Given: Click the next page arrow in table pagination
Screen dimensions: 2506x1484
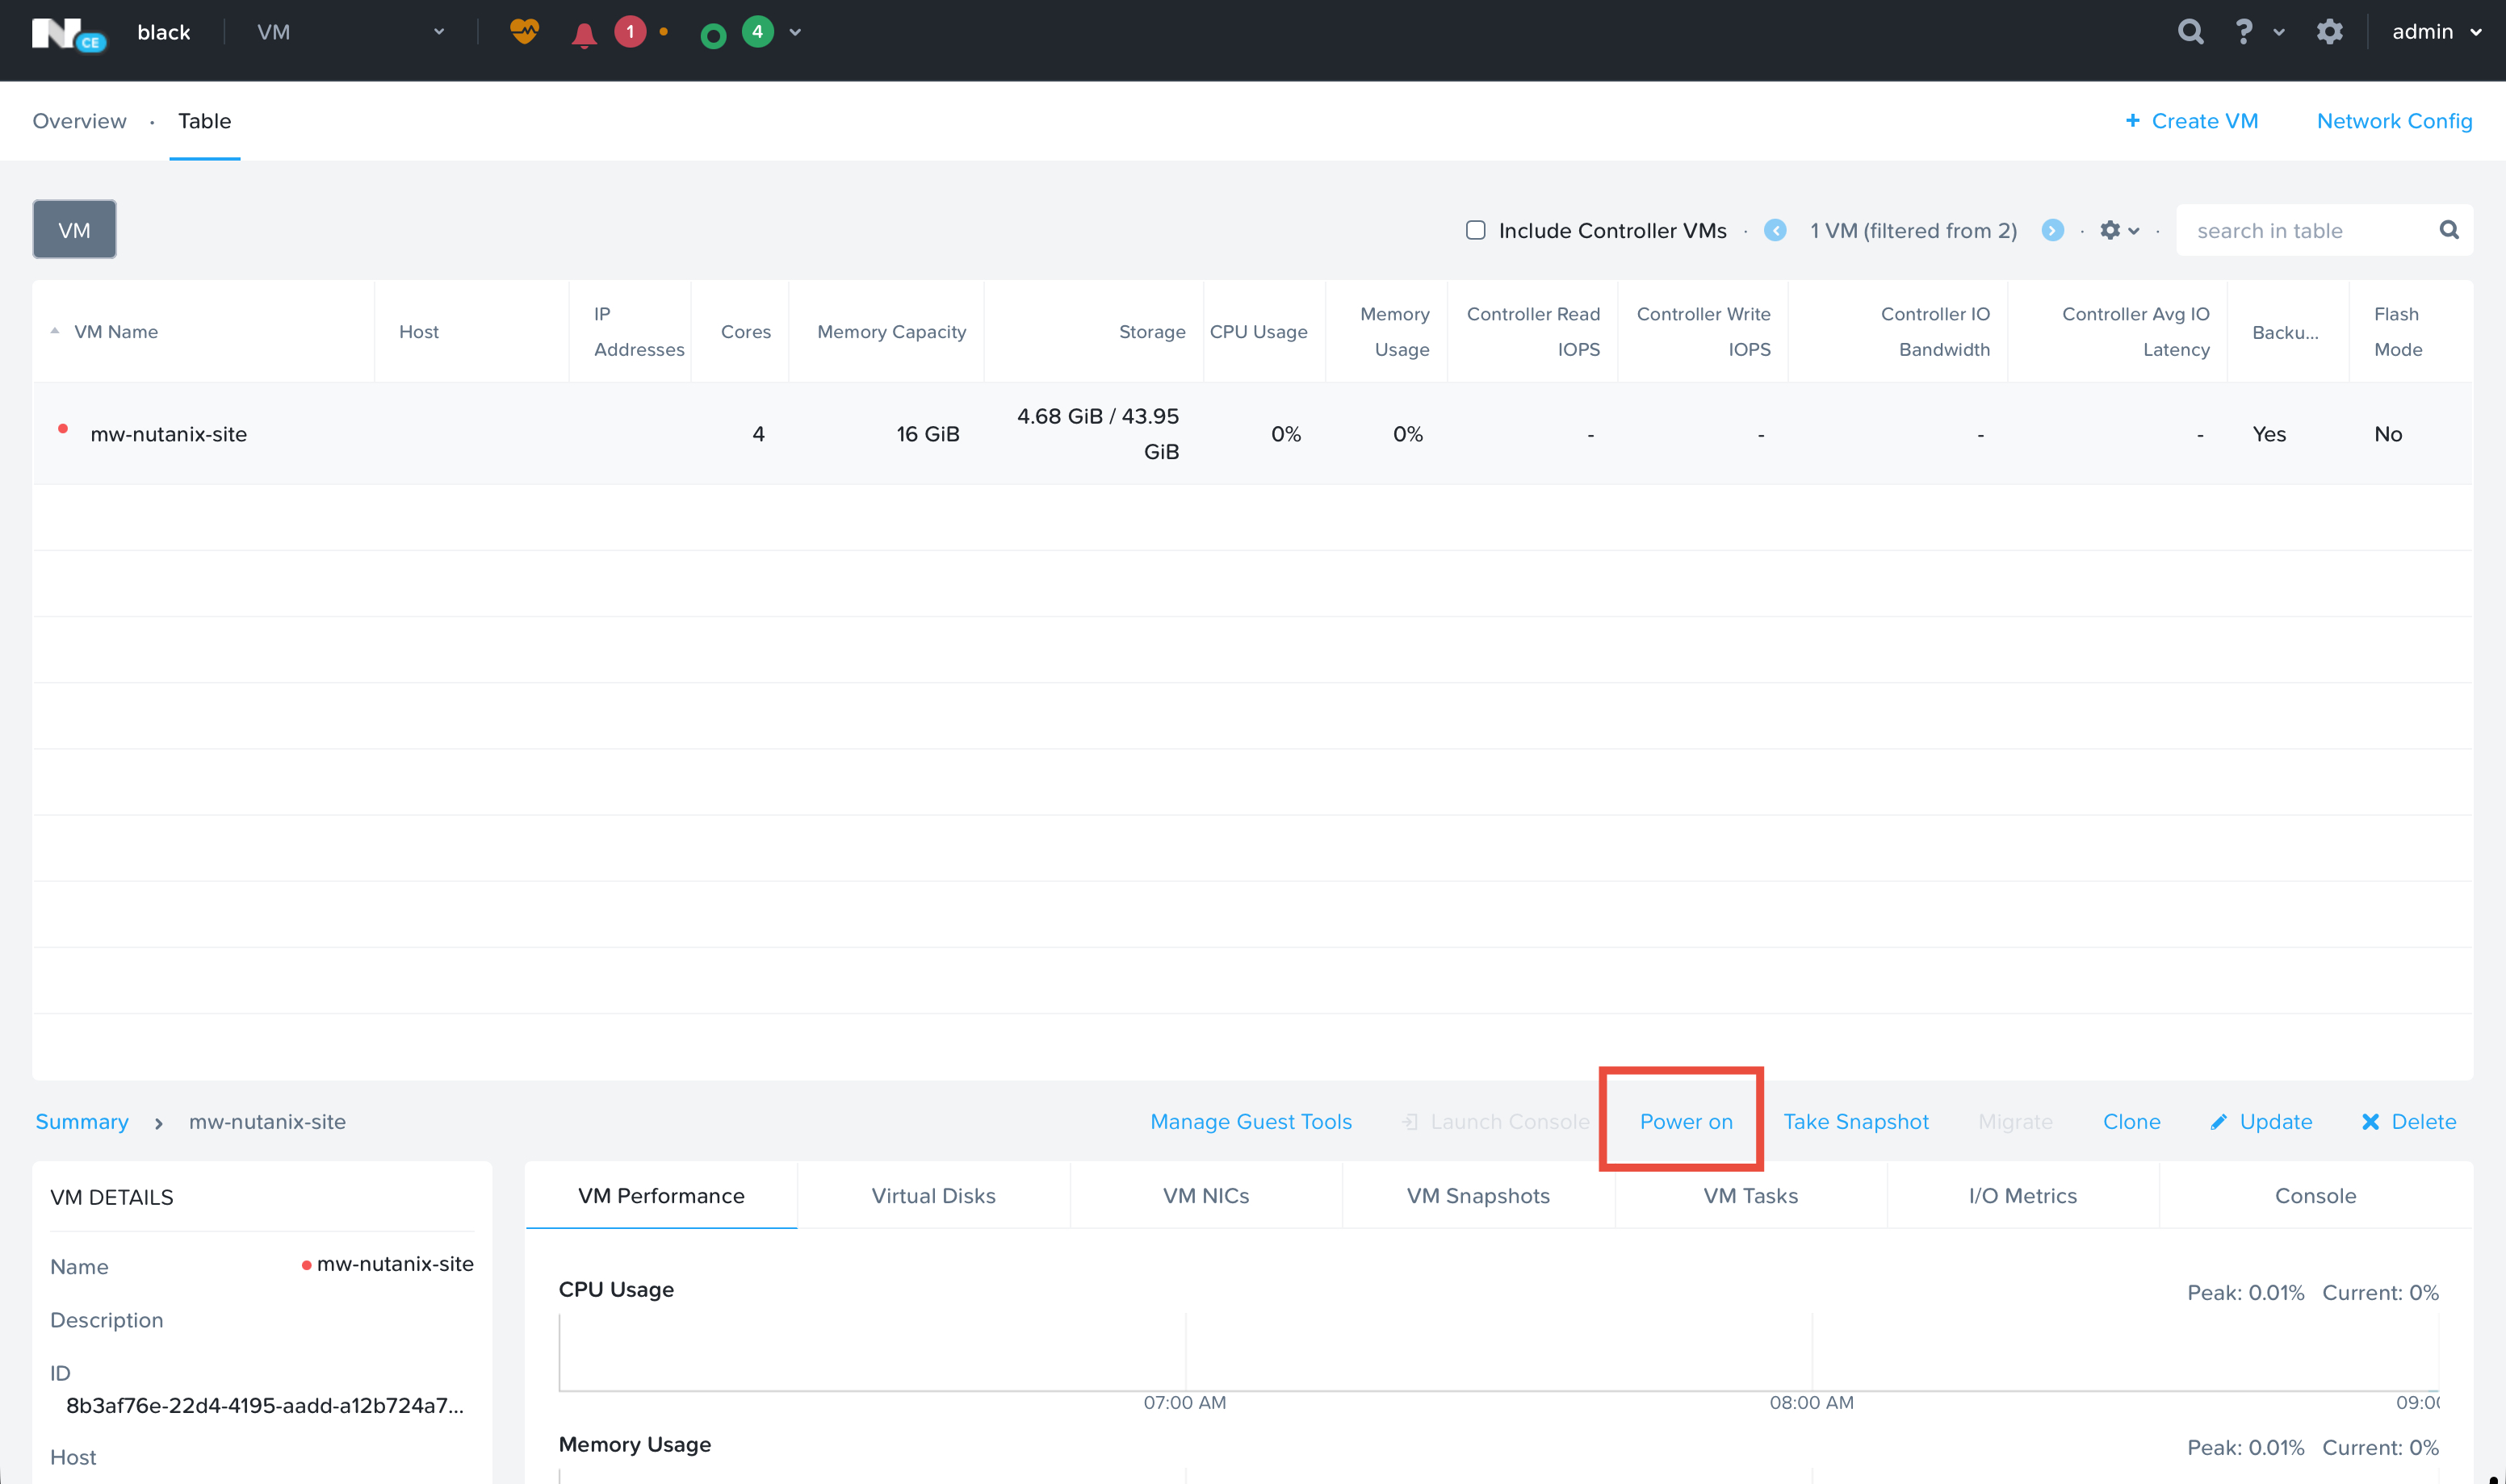Looking at the screenshot, I should point(2053,230).
